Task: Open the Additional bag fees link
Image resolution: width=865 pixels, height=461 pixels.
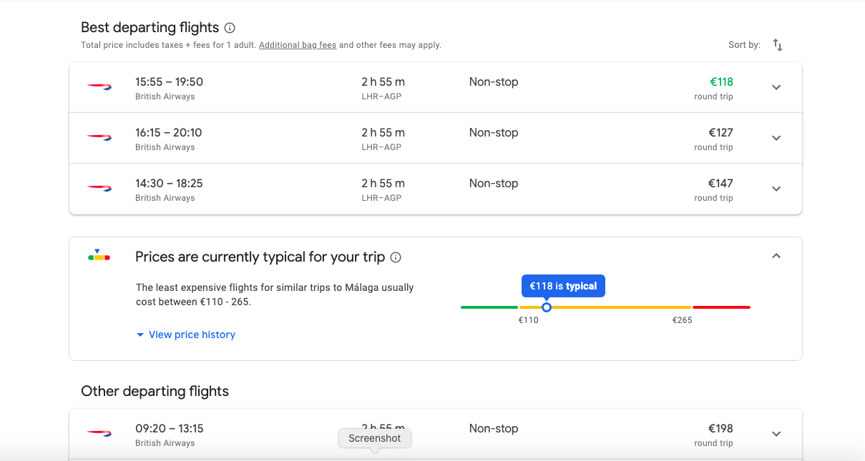Action: pos(298,45)
